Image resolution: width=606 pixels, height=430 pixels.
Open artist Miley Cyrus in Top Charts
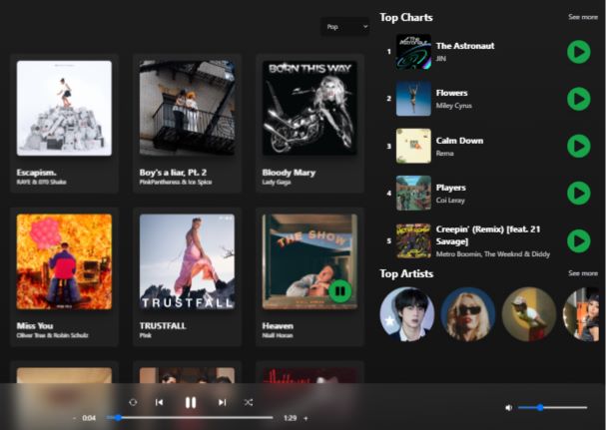453,106
